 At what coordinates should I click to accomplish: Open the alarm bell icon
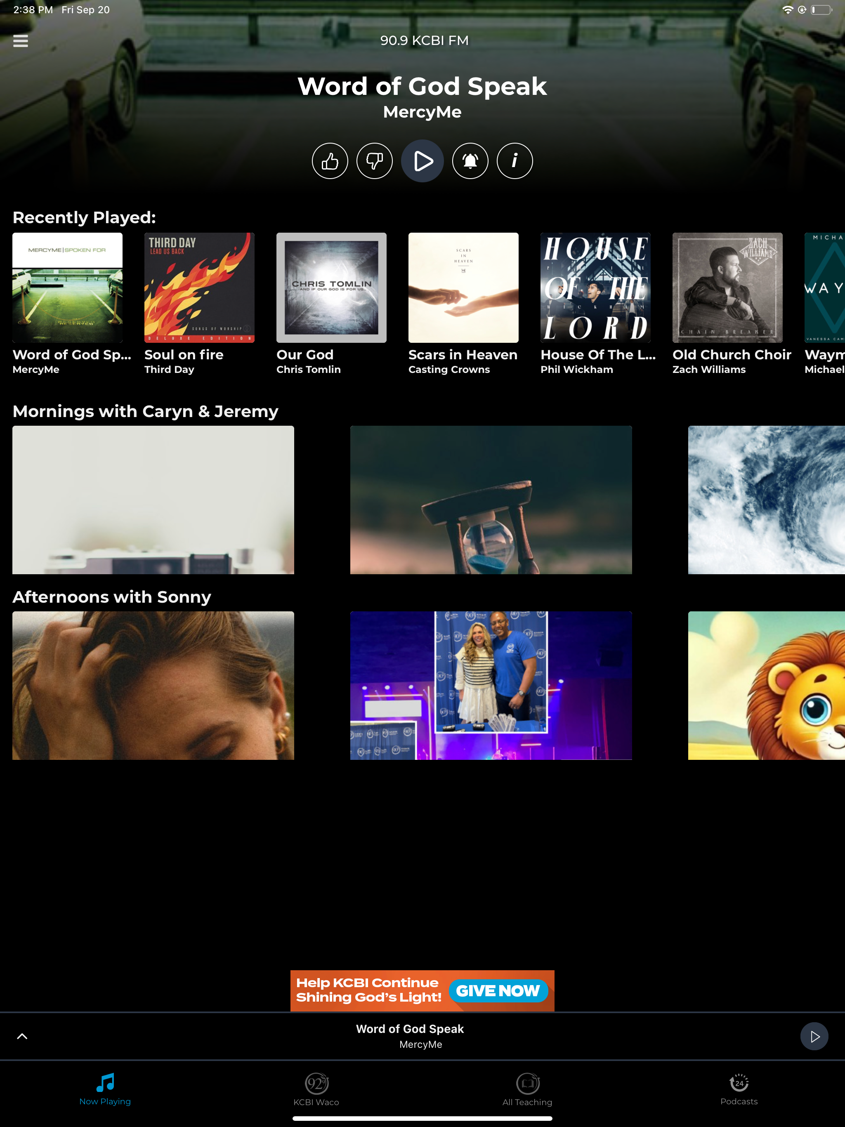point(470,161)
